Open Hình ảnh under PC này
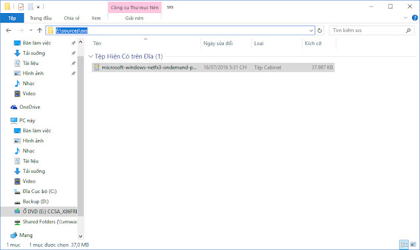420x250 pixels. (33, 141)
